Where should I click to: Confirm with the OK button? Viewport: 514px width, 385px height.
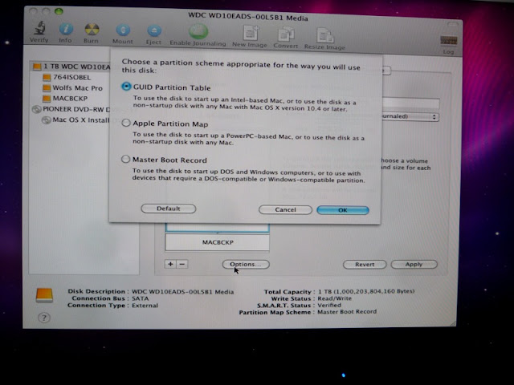(343, 210)
